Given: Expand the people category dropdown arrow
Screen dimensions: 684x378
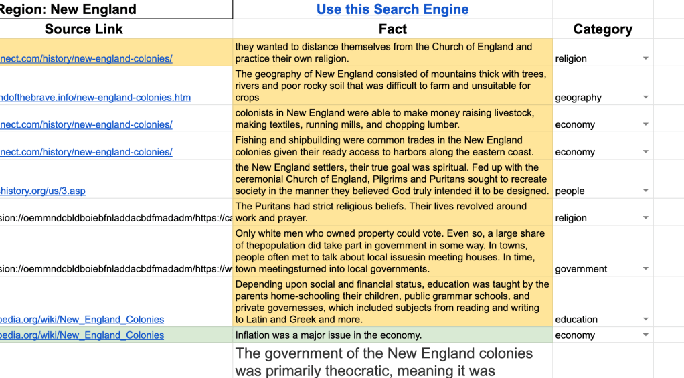Looking at the screenshot, I should click(x=645, y=191).
